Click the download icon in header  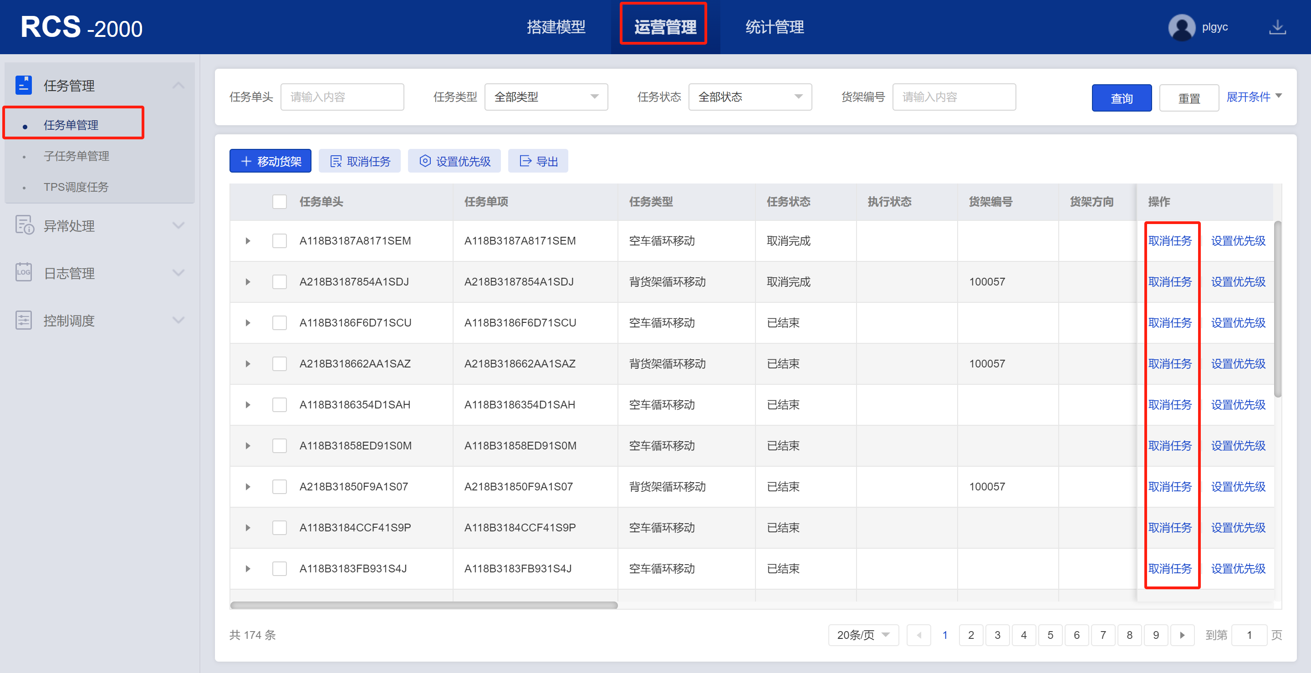(x=1277, y=27)
